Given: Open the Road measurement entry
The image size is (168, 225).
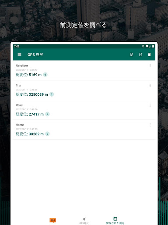Looking at the screenshot, I should coord(84,110).
